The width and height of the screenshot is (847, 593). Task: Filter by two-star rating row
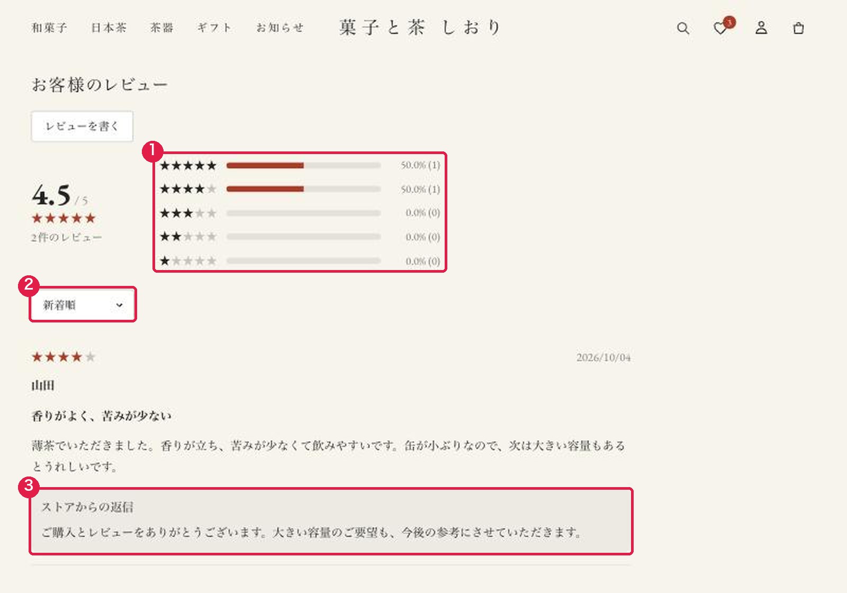coord(300,237)
